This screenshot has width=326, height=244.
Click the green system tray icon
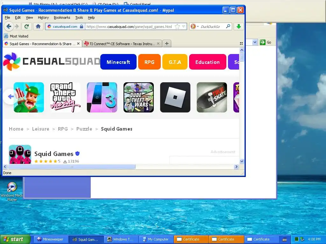[297, 239]
